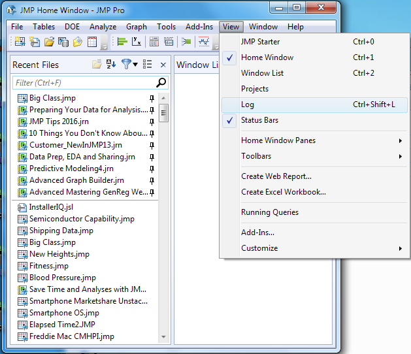This screenshot has width=411, height=354.
Task: Expand the Customize submenu
Action: click(314, 248)
